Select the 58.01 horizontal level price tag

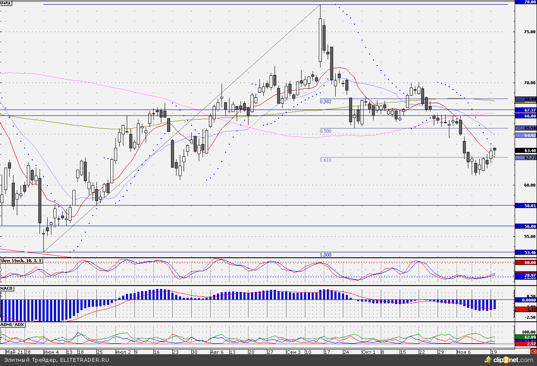point(526,206)
